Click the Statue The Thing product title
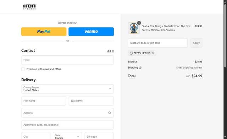This screenshot has height=139, width=227. click(166, 28)
